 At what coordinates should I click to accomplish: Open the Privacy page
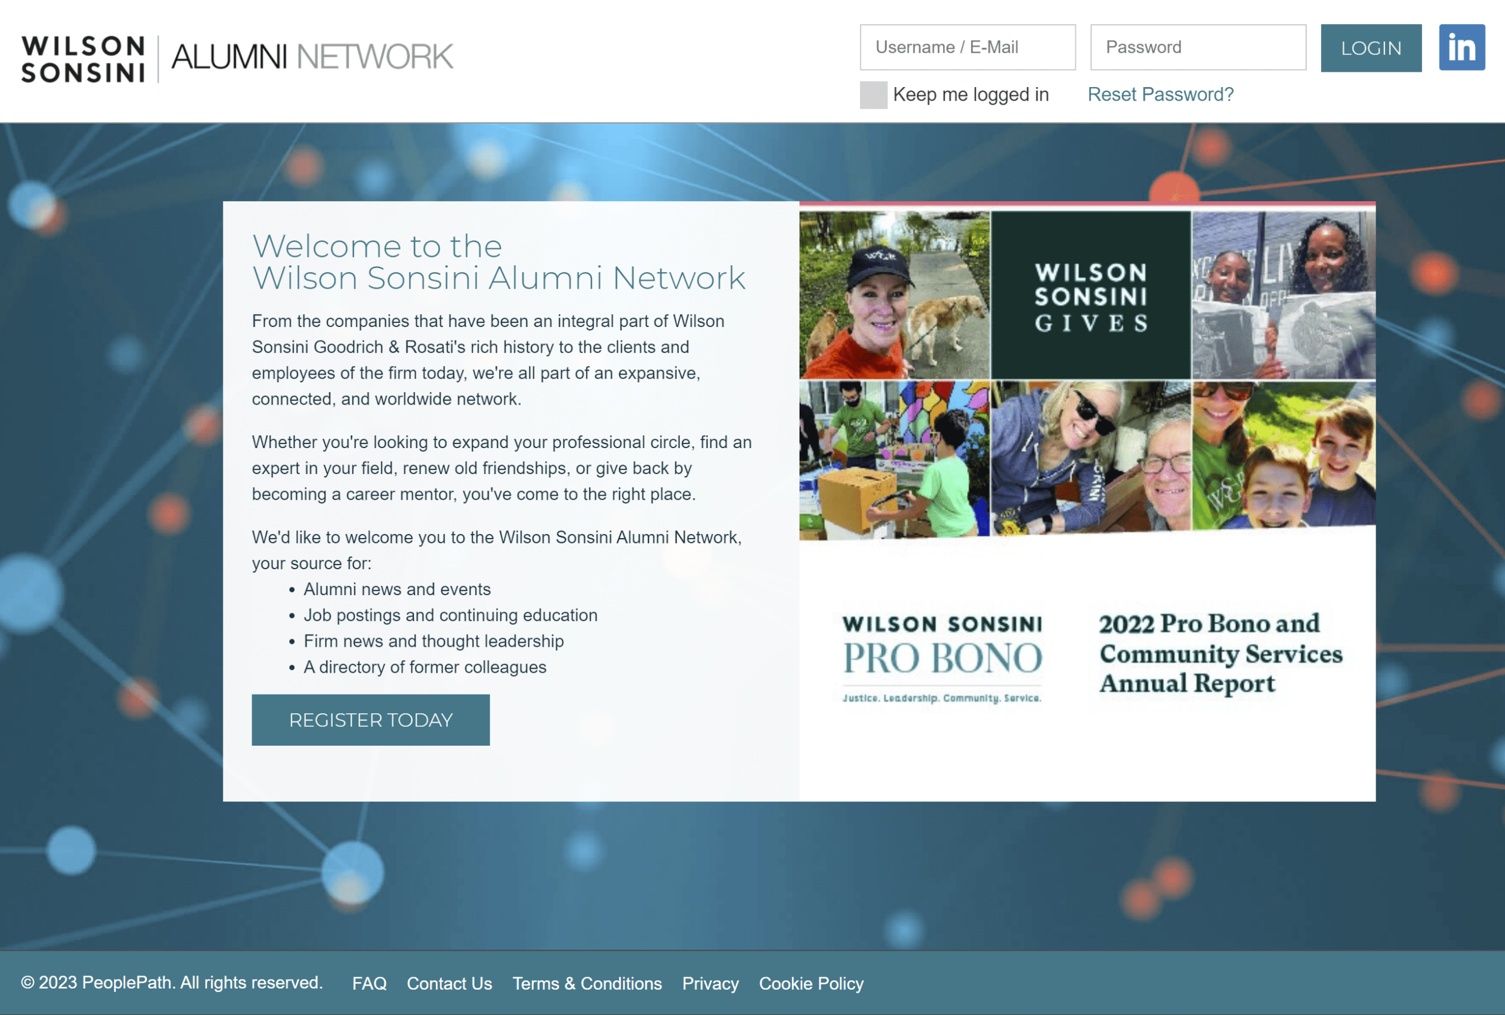pos(710,983)
